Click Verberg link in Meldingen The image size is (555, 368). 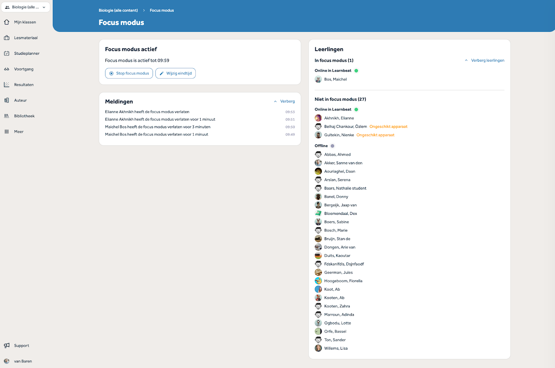coord(288,102)
